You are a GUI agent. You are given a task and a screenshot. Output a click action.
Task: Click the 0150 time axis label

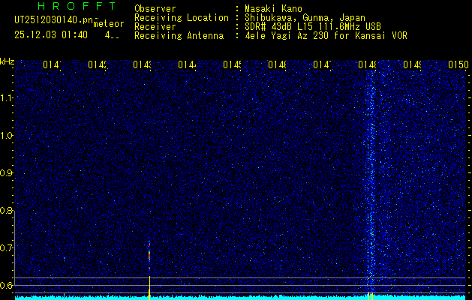tap(458, 64)
